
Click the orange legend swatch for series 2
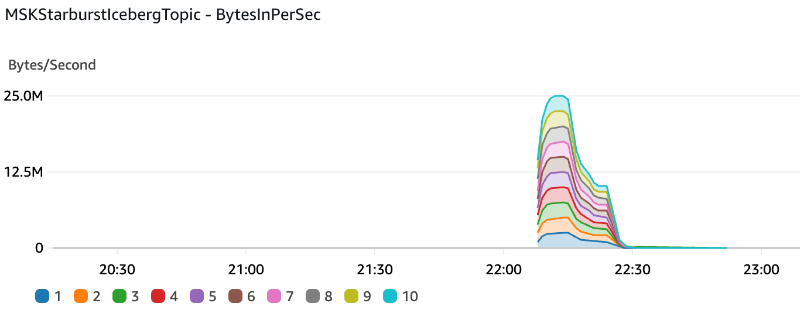coord(80,297)
